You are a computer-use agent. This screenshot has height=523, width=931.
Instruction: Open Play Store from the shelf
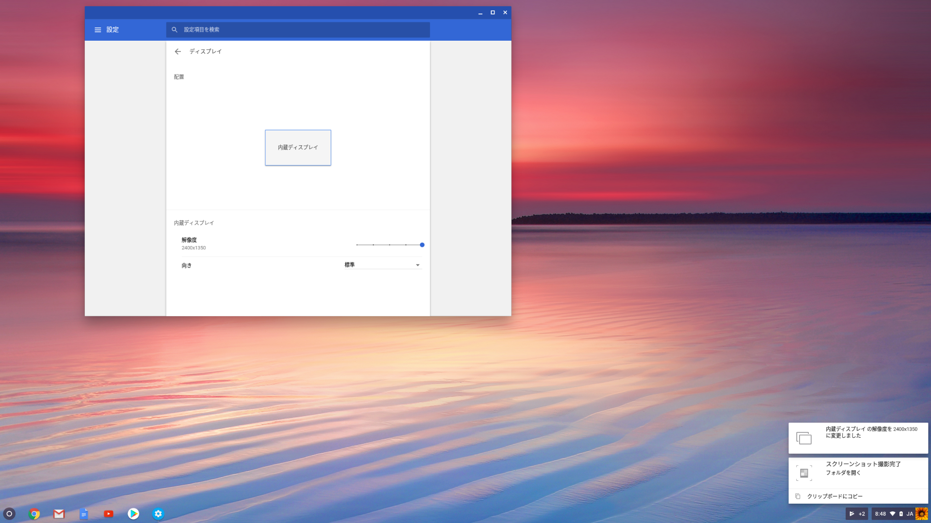coord(133,514)
